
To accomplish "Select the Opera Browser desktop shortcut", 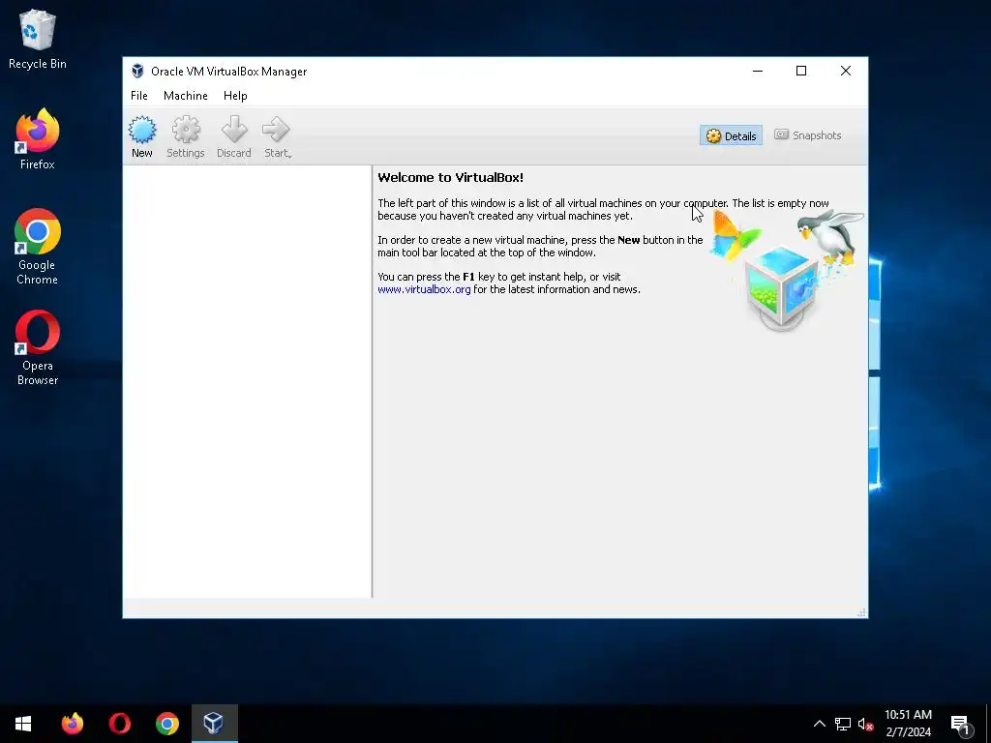I will 38,348.
